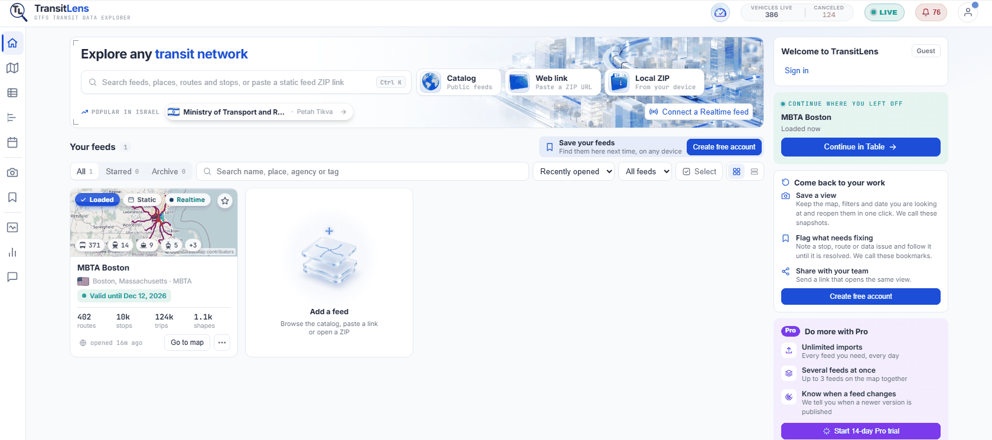Open the Bookmarks sidebar icon
The height and width of the screenshot is (440, 992).
click(x=12, y=197)
